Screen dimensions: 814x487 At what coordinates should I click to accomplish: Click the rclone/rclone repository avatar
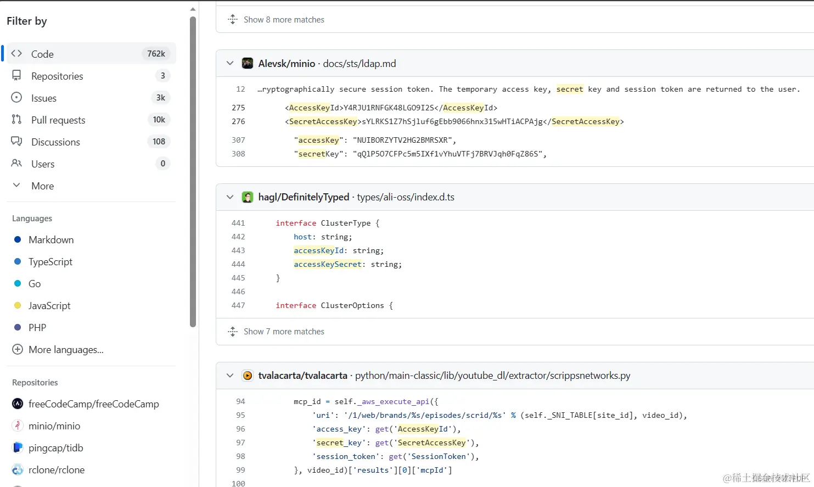coord(18,469)
